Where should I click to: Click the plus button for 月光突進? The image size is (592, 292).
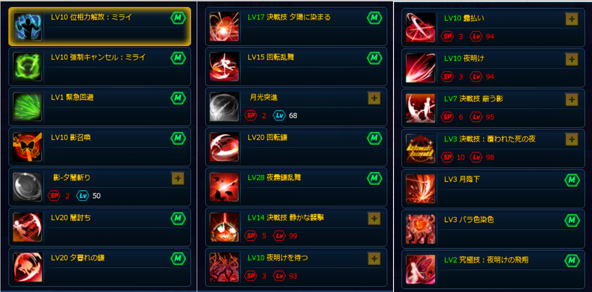[374, 98]
